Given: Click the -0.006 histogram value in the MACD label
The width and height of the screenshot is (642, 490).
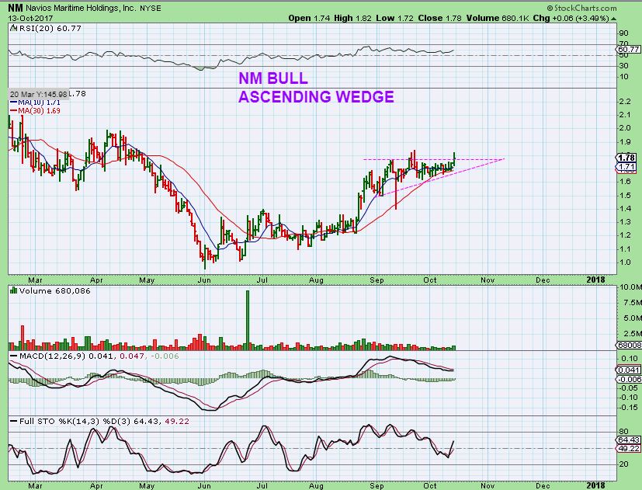Looking at the screenshot, I should coord(165,356).
